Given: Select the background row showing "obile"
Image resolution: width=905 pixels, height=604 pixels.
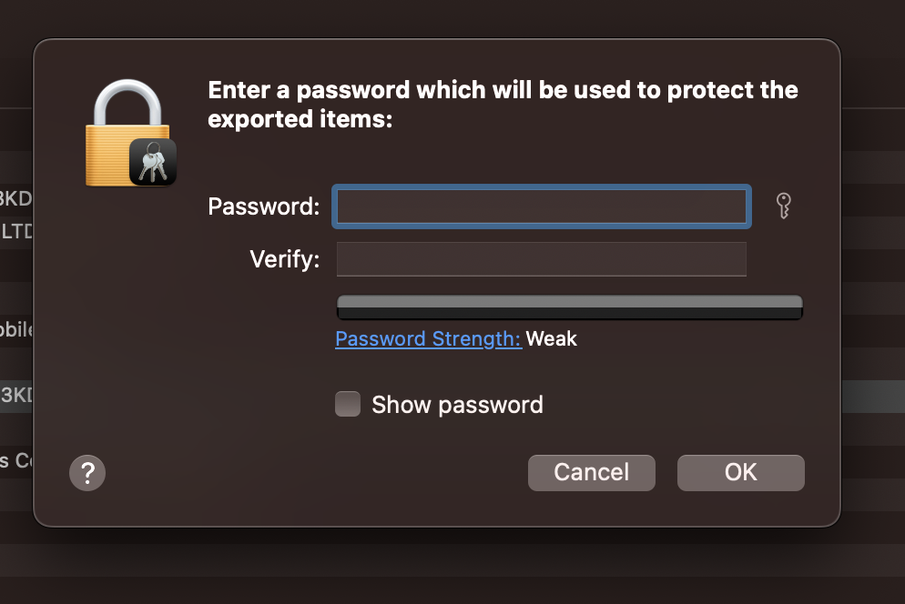Looking at the screenshot, I should (16, 330).
